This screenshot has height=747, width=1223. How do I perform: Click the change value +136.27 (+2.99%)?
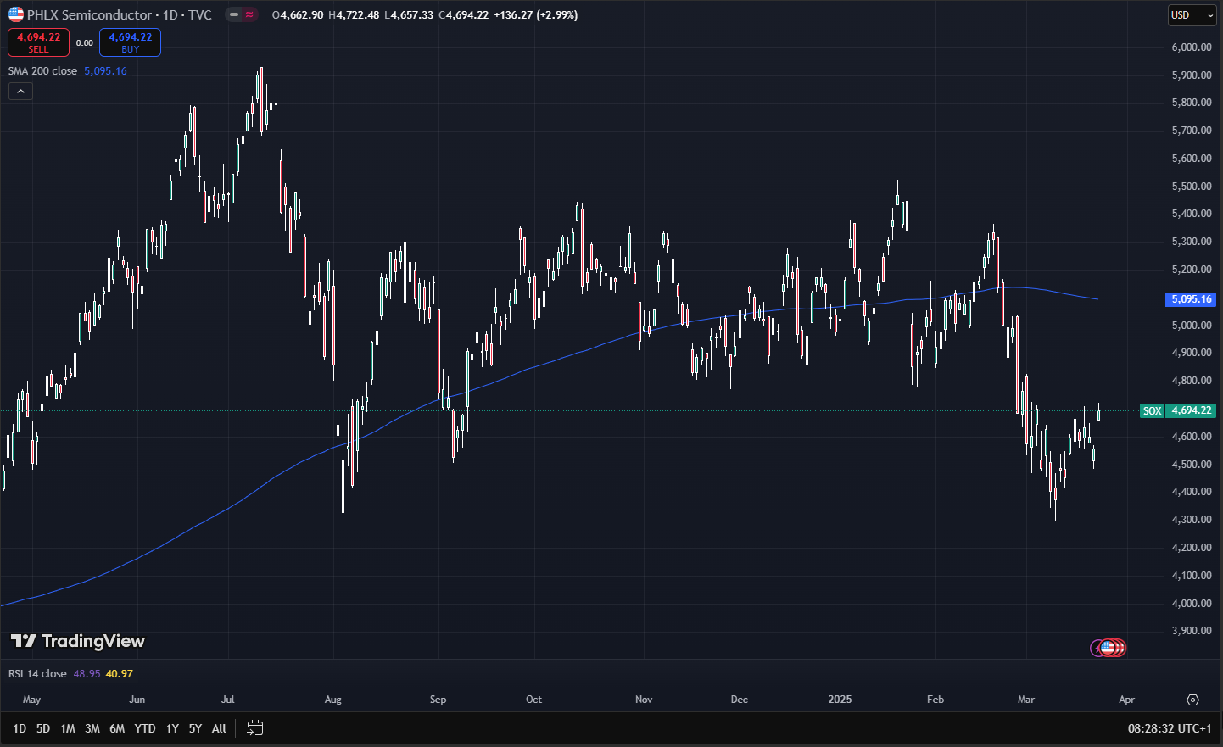coord(536,15)
